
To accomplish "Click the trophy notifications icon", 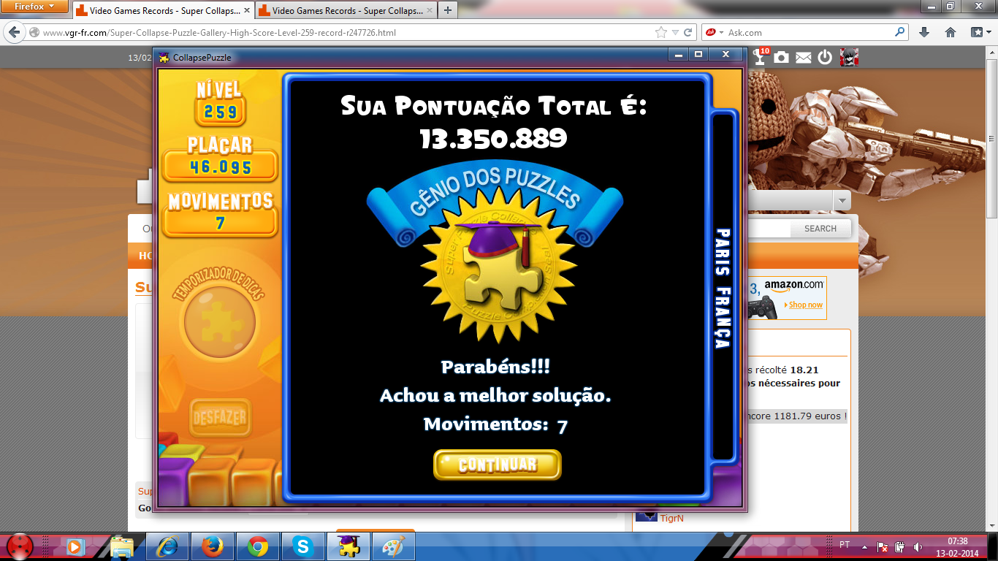I will (x=761, y=57).
